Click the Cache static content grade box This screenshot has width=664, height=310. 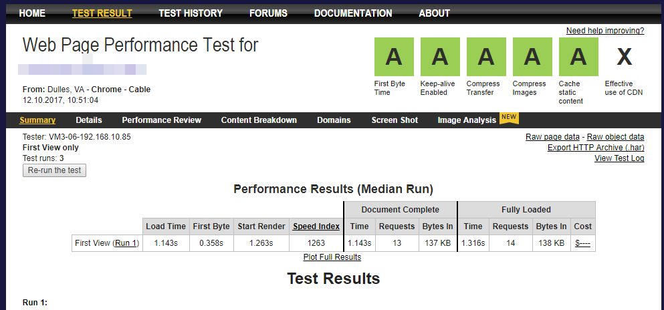point(578,57)
